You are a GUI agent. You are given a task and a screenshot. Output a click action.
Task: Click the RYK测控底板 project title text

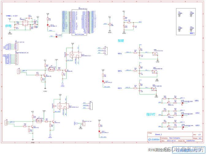coord(159,150)
